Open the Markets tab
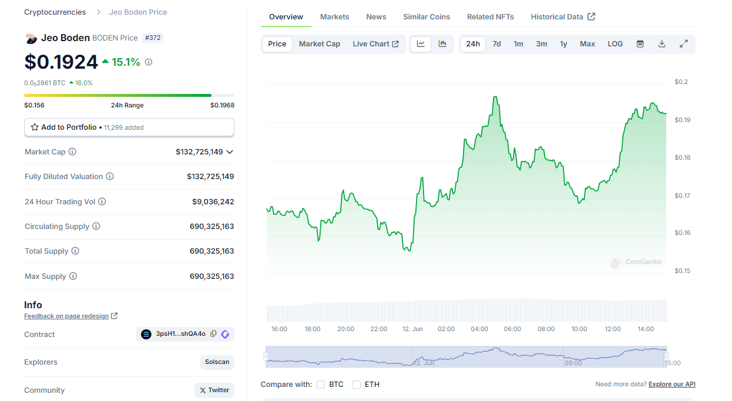 coord(334,17)
